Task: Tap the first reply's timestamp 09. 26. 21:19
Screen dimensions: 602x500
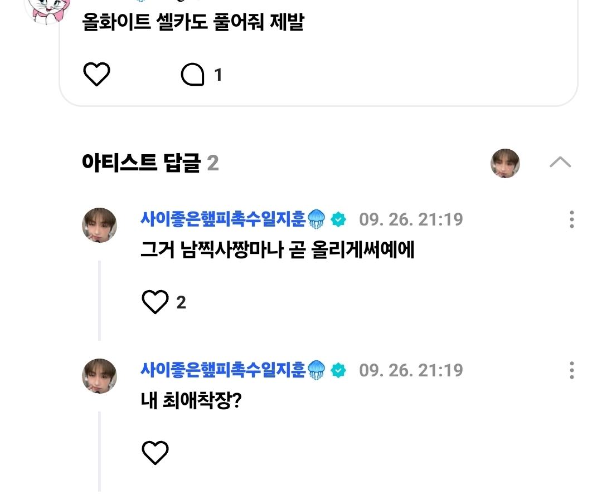Action: pyautogui.click(x=411, y=219)
